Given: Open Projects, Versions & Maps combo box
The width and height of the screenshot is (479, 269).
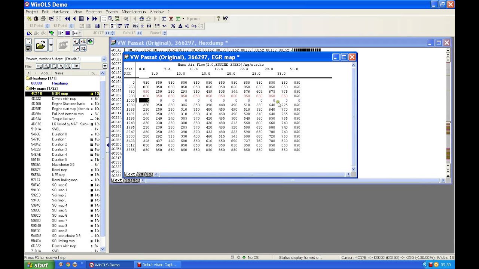Looking at the screenshot, I should [x=66, y=59].
